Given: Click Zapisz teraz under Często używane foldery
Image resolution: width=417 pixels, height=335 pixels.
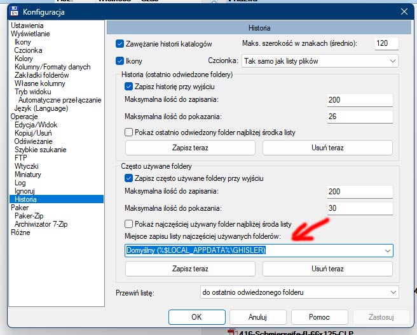Looking at the screenshot, I should coord(190,269).
